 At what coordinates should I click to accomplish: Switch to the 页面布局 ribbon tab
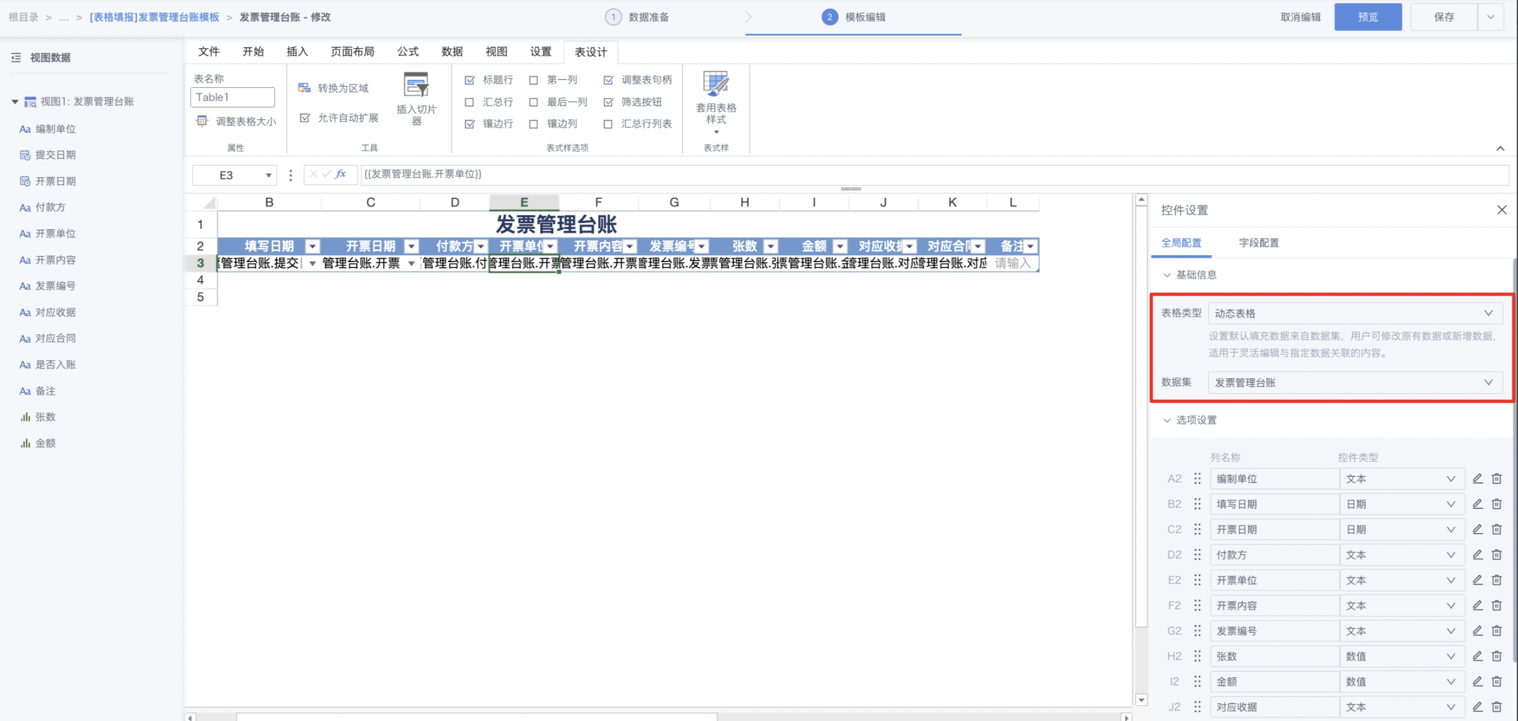coord(352,51)
